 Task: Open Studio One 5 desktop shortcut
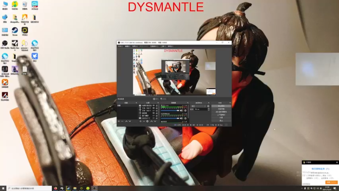pyautogui.click(x=15, y=45)
